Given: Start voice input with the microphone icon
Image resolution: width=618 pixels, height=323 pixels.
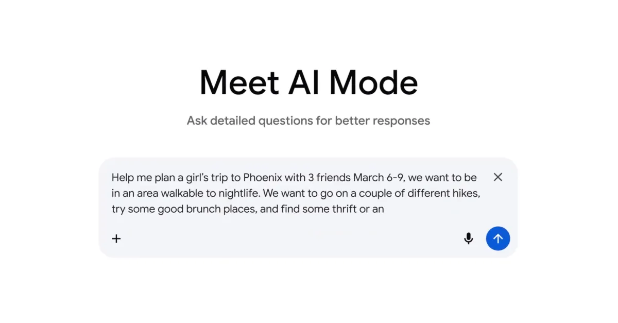Looking at the screenshot, I should point(468,239).
